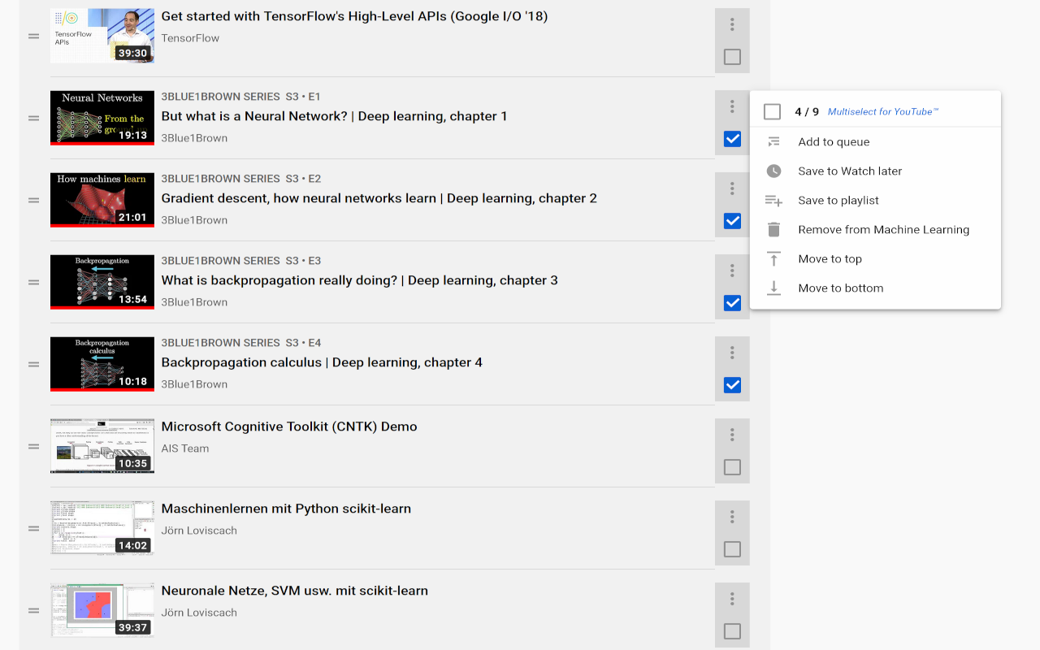Uncheck the Gradient descent chapter 2 checkbox
1040x650 pixels.
click(732, 221)
